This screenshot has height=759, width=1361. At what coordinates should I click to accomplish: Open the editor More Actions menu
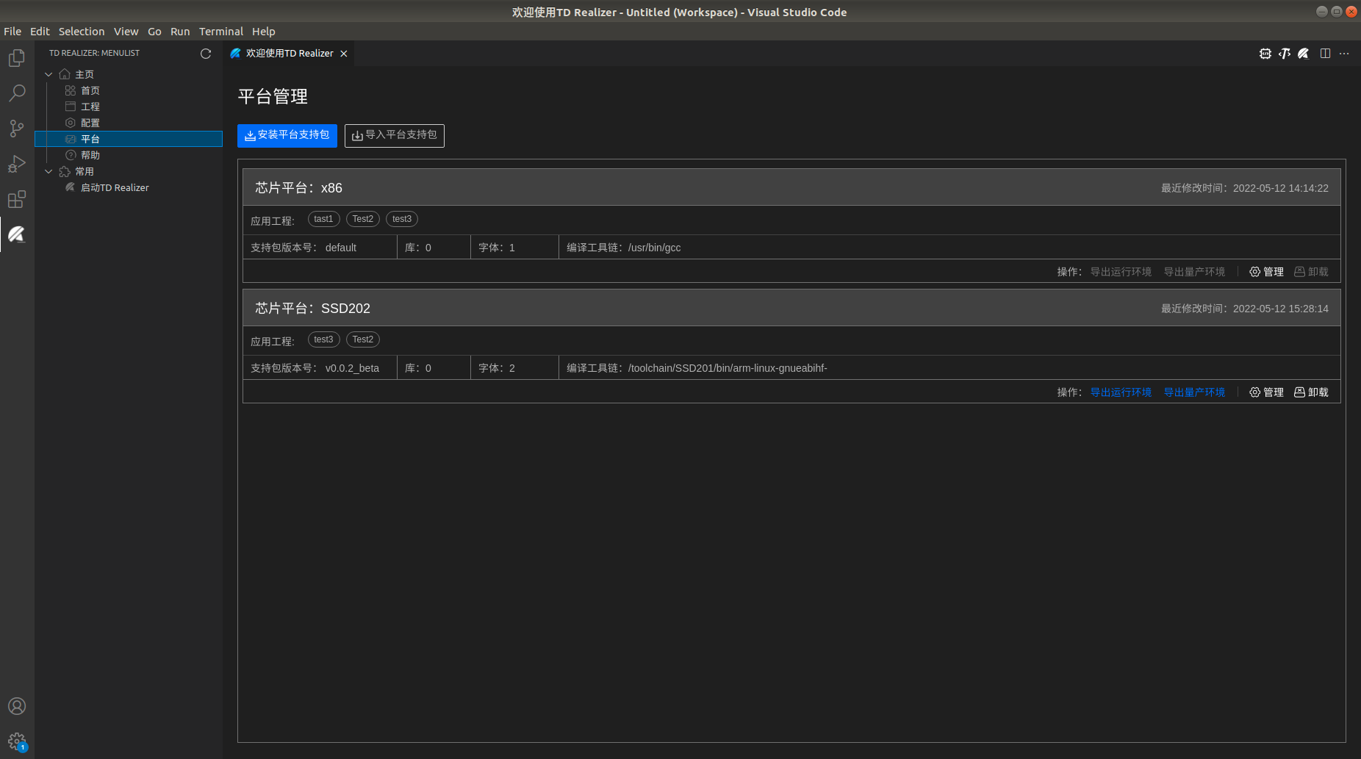[x=1344, y=54]
